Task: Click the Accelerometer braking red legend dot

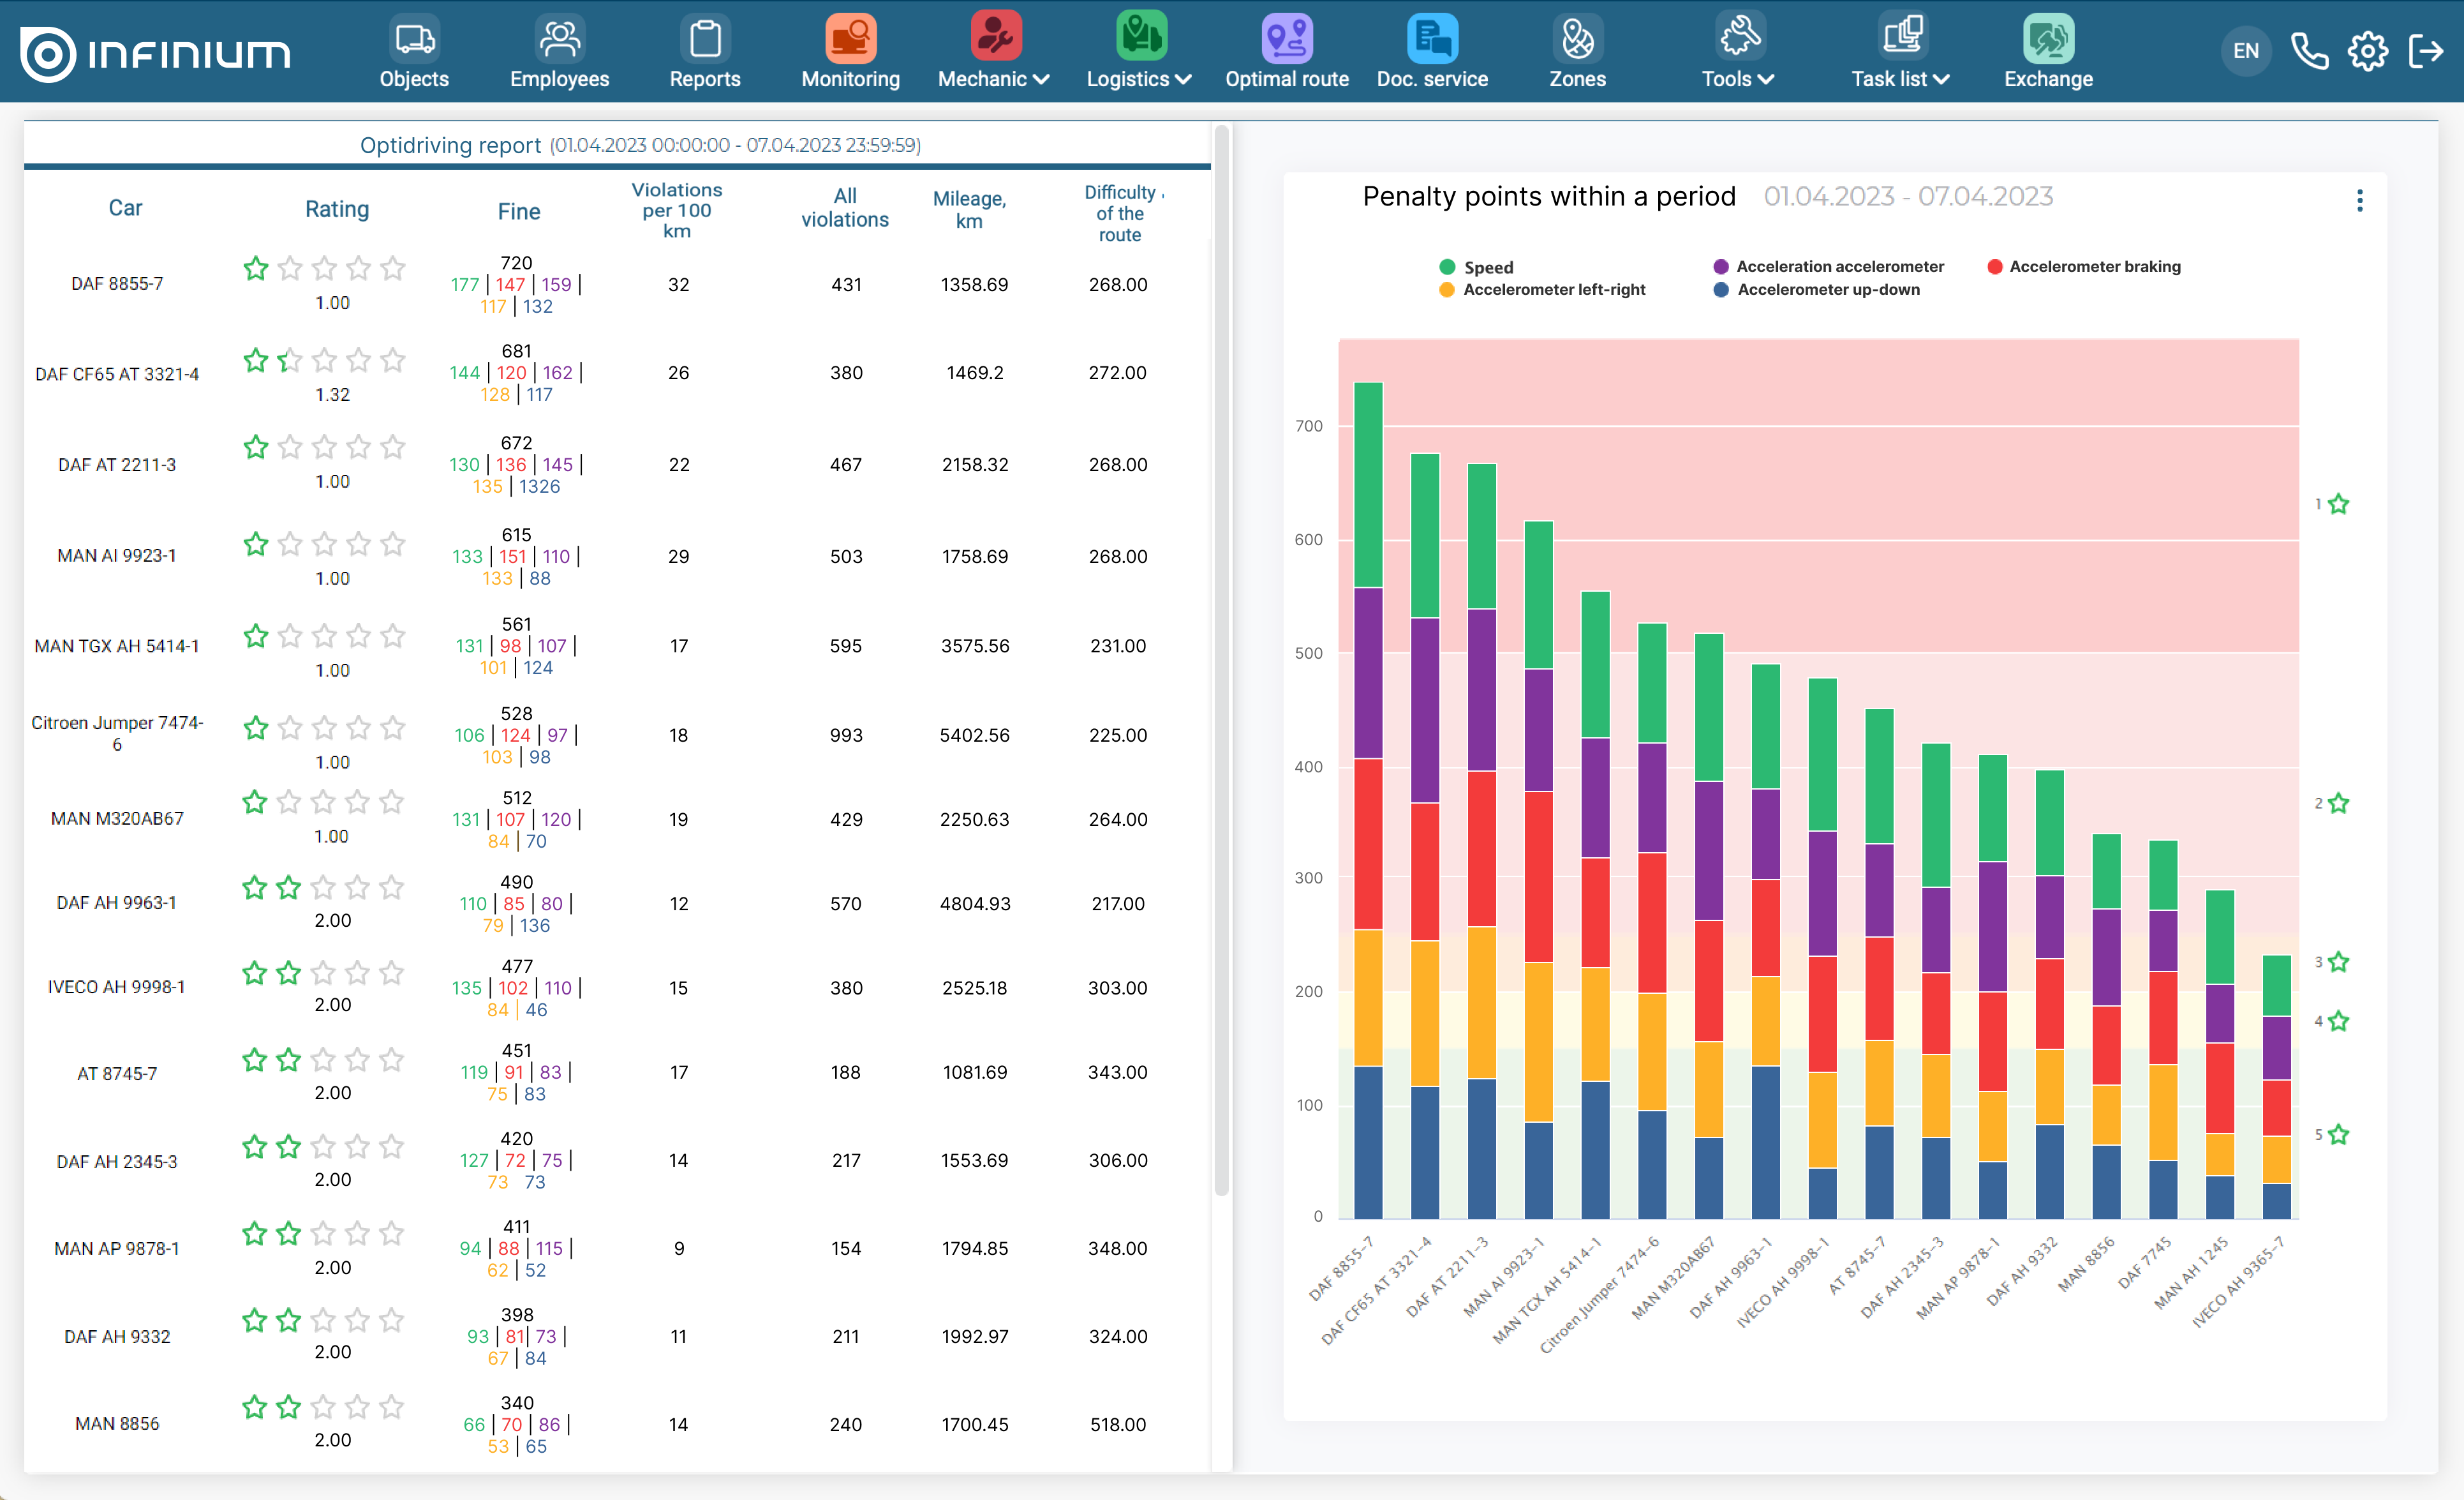Action: (1995, 266)
